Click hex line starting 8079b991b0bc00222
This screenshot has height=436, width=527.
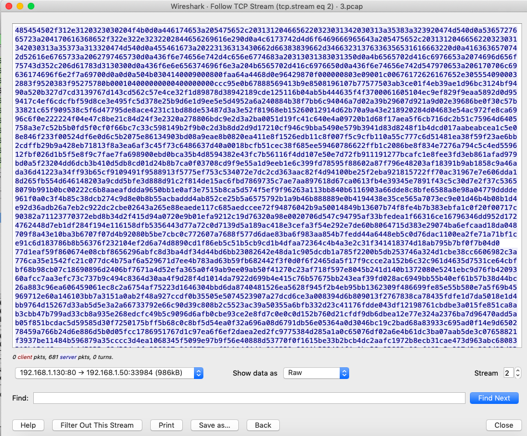[x=266, y=190]
